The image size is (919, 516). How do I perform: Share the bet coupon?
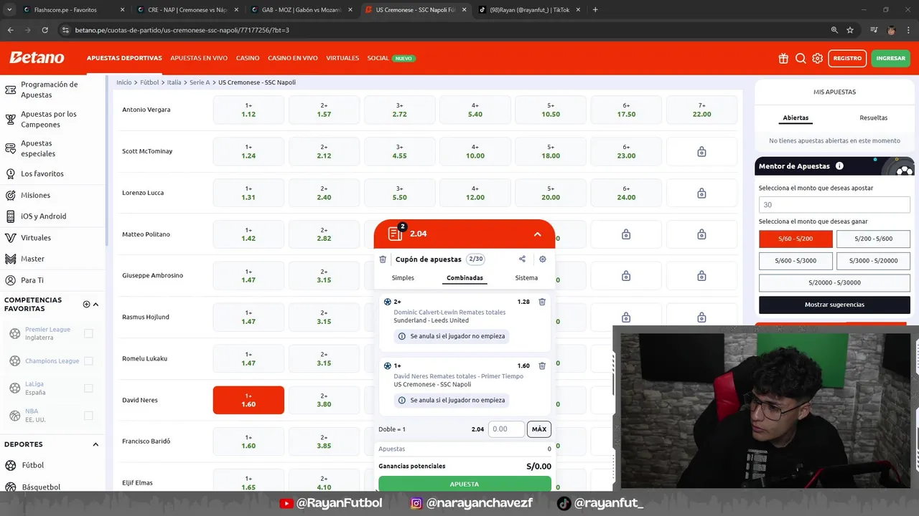coord(522,259)
